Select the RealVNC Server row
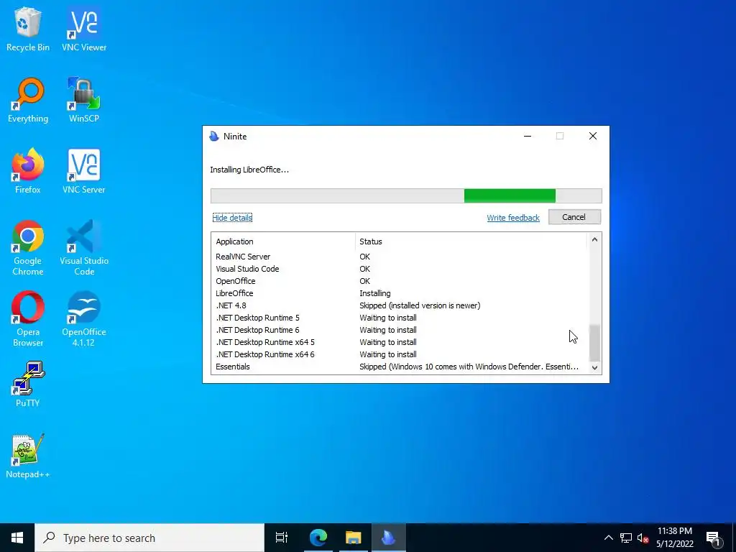This screenshot has height=552, width=736. [x=400, y=257]
